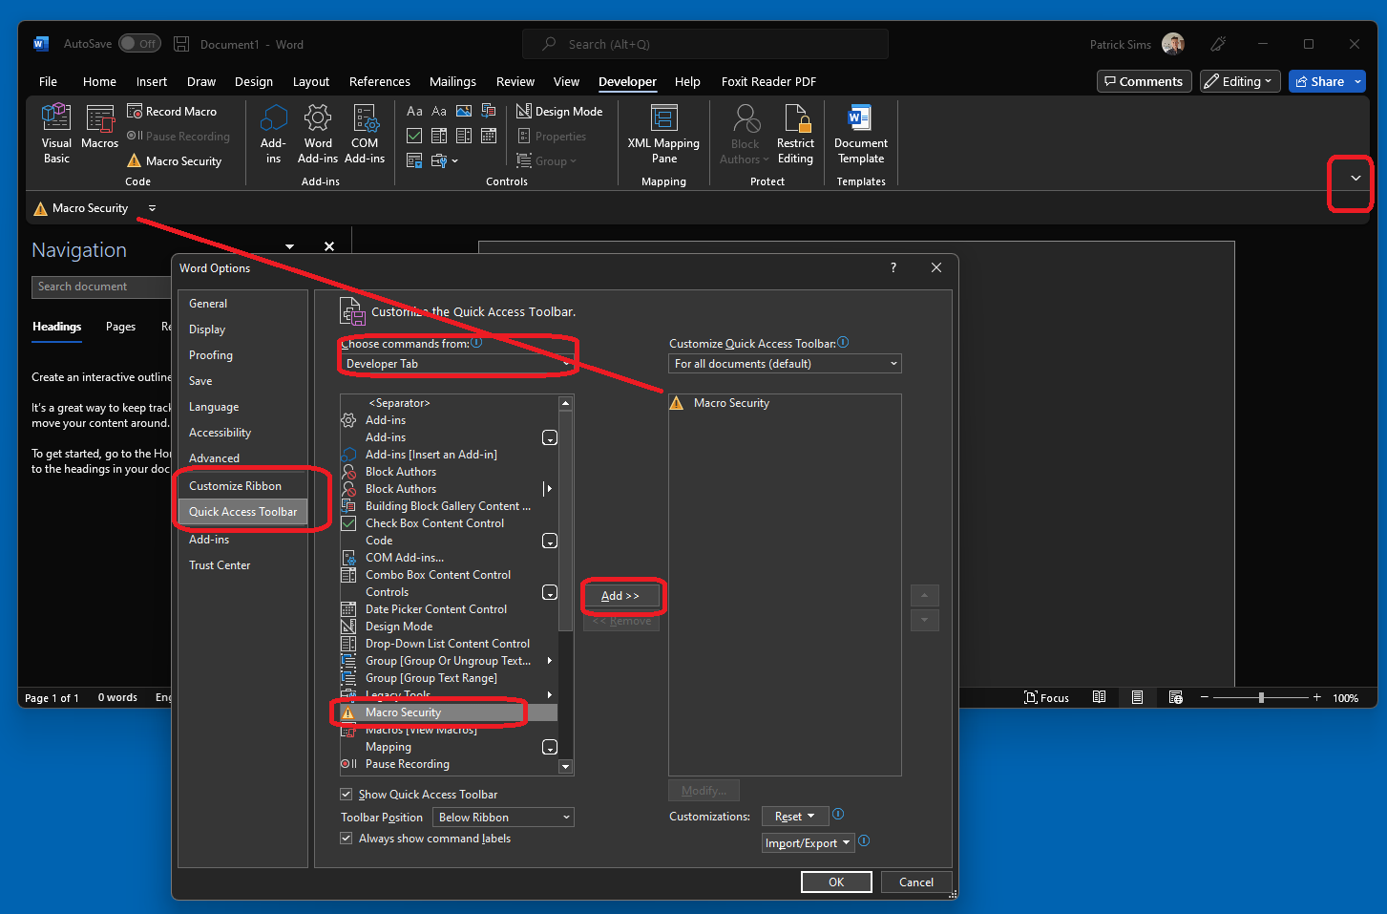The image size is (1387, 914).
Task: Select Advanced in Word Options sidebar
Action: 242,458
